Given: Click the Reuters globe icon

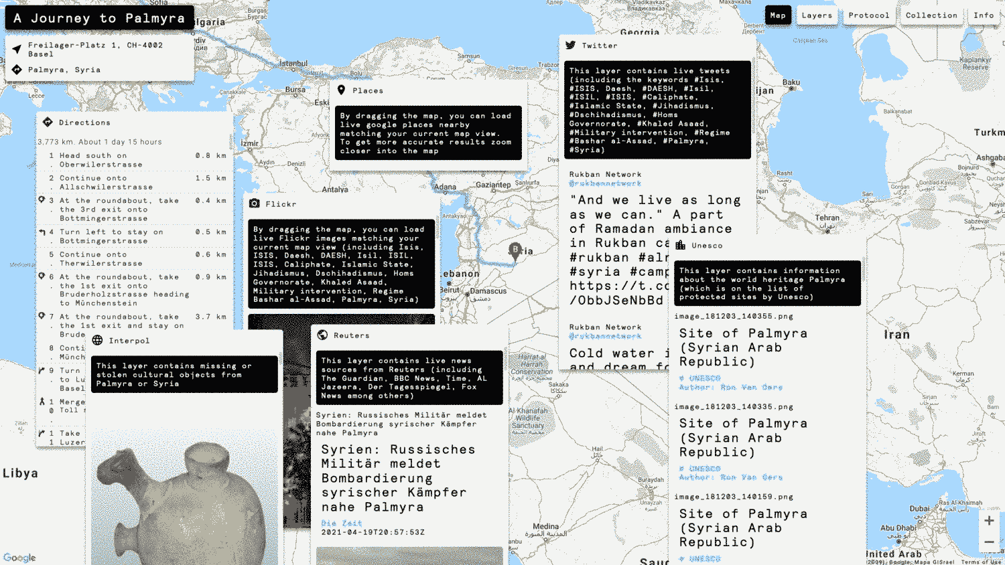Looking at the screenshot, I should click(322, 335).
